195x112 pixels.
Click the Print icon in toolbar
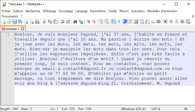click(x=37, y=22)
